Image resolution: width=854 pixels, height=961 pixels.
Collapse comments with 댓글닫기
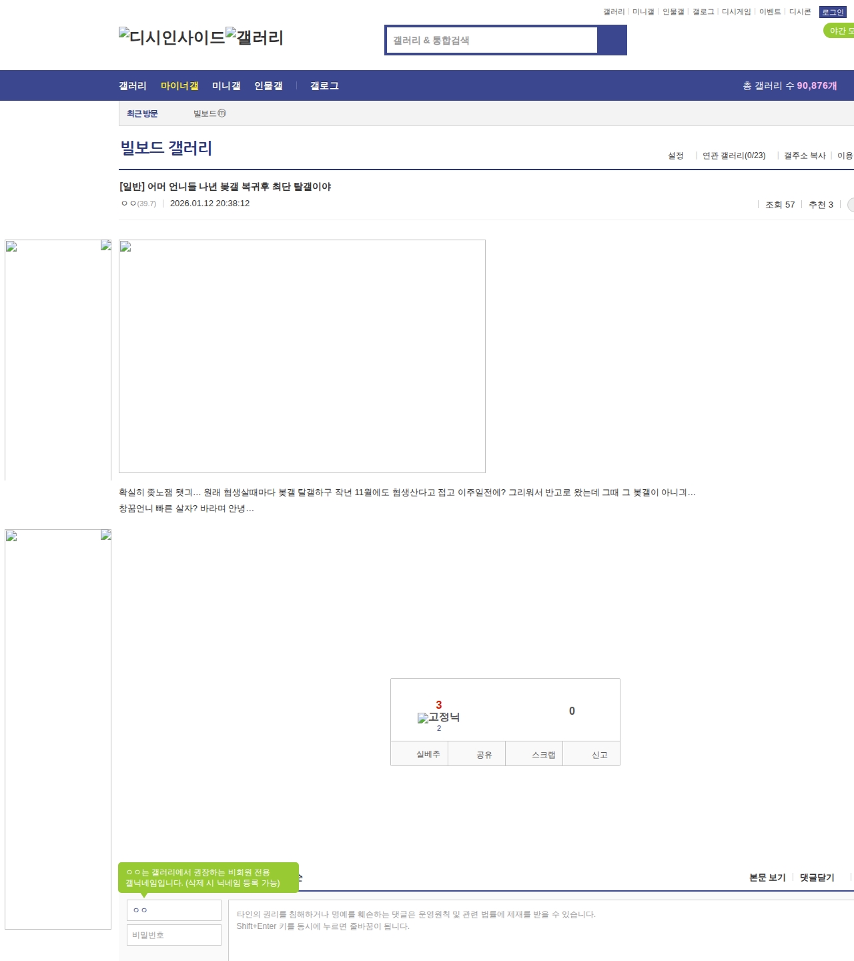pyautogui.click(x=817, y=878)
